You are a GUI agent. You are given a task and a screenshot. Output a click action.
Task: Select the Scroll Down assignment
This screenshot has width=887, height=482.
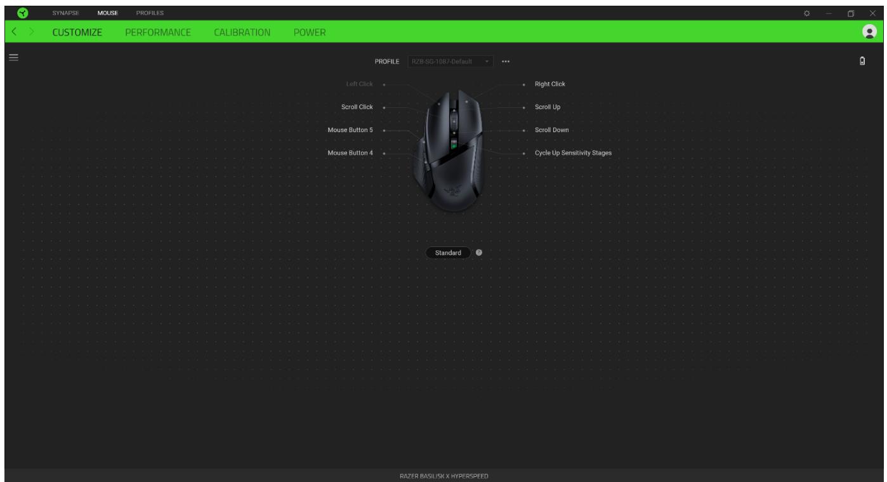551,130
